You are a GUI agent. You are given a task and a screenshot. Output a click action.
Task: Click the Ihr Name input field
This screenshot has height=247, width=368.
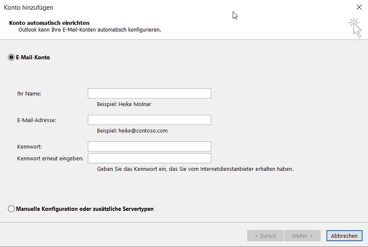[x=150, y=93]
